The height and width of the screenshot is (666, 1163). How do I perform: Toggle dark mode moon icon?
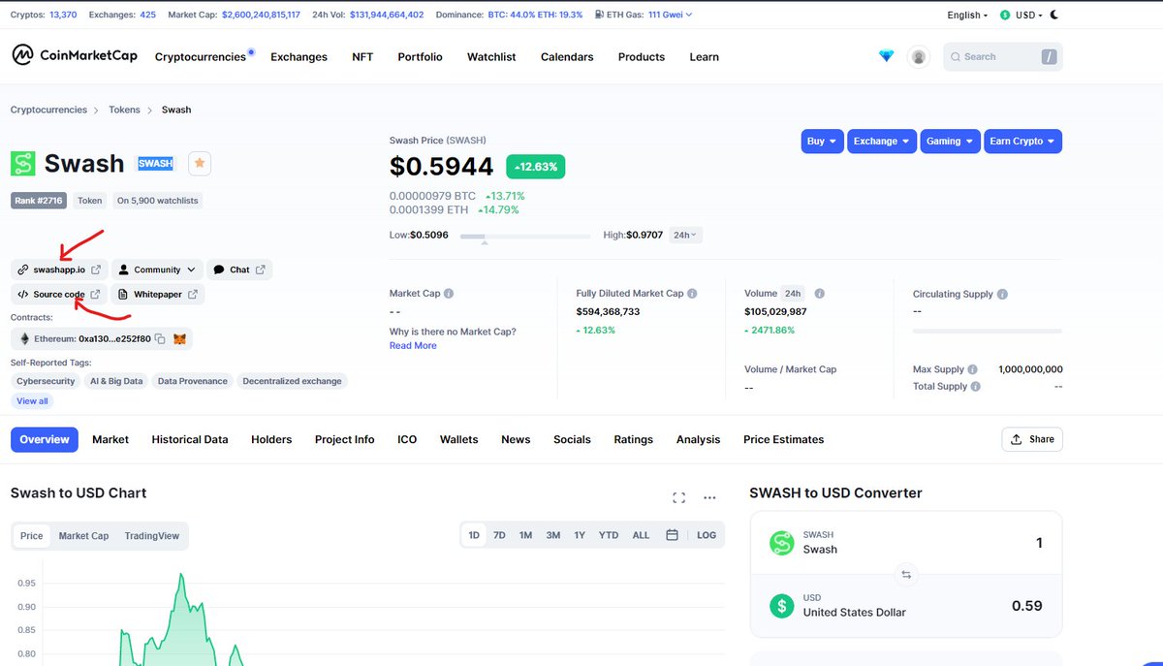1054,15
